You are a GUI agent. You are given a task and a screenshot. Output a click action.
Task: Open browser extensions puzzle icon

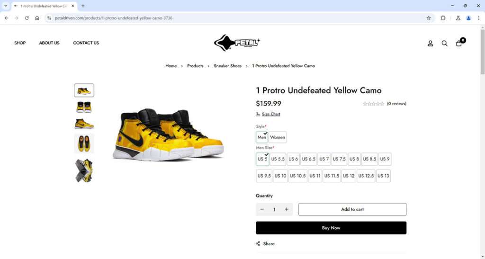click(x=443, y=18)
